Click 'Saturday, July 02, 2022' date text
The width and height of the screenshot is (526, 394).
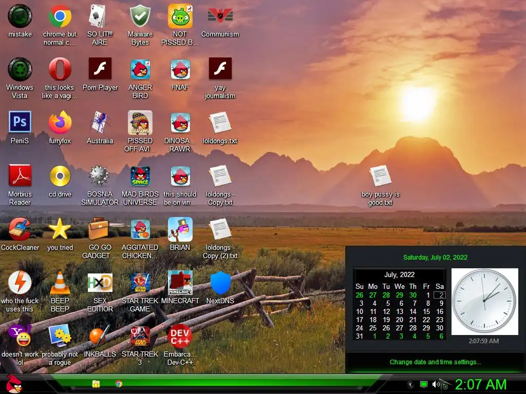point(435,258)
